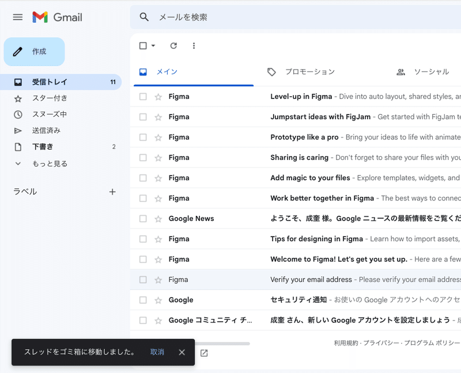The height and width of the screenshot is (373, 461).
Task: Star the Jumpstart ideas with FigJam email
Action: (158, 117)
